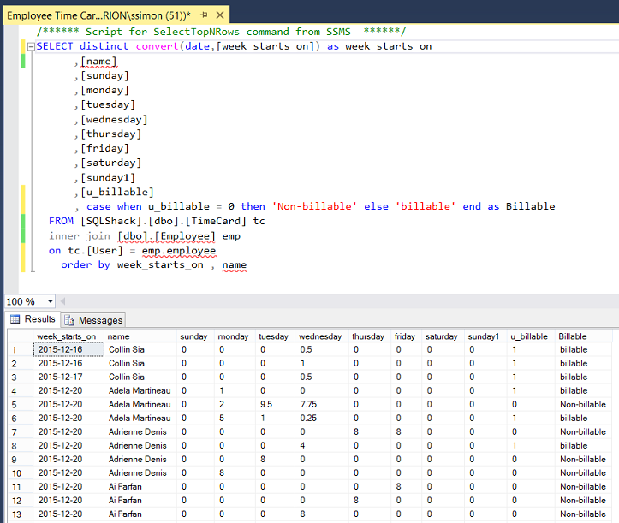This screenshot has height=523, width=619.
Task: Open the 100 % zoom dropdown
Action: [51, 301]
